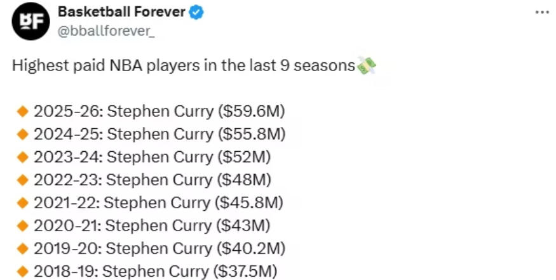Click the blue verified badge
The image size is (556, 280).
(x=197, y=13)
